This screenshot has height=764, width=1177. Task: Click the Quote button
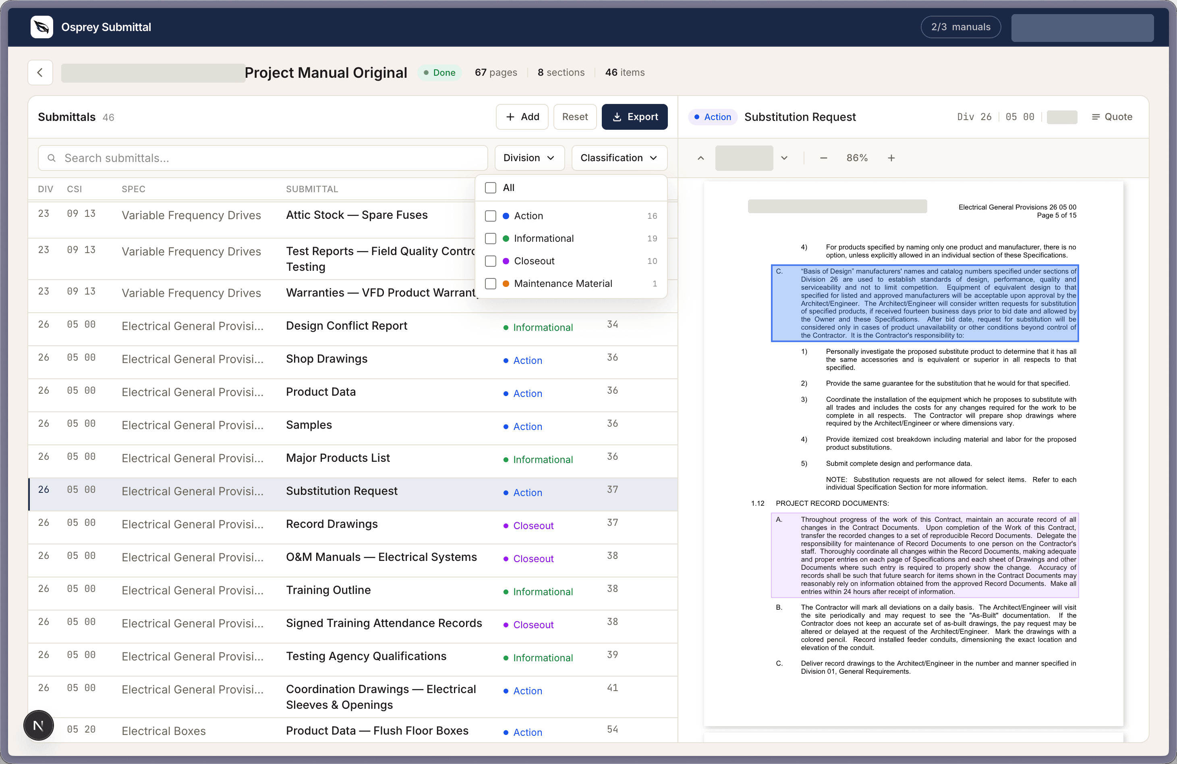pos(1112,117)
